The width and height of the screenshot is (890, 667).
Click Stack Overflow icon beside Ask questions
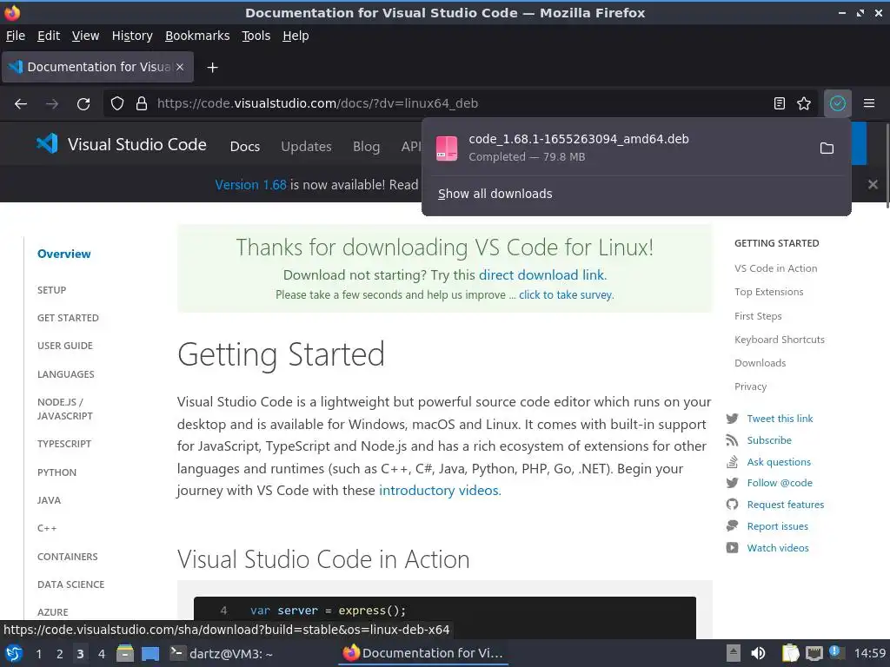coord(732,462)
